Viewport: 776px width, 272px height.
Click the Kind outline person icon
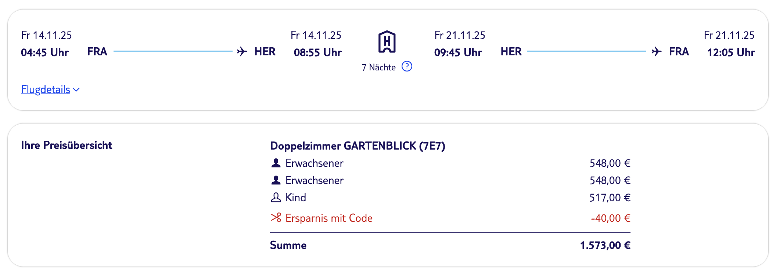[276, 198]
